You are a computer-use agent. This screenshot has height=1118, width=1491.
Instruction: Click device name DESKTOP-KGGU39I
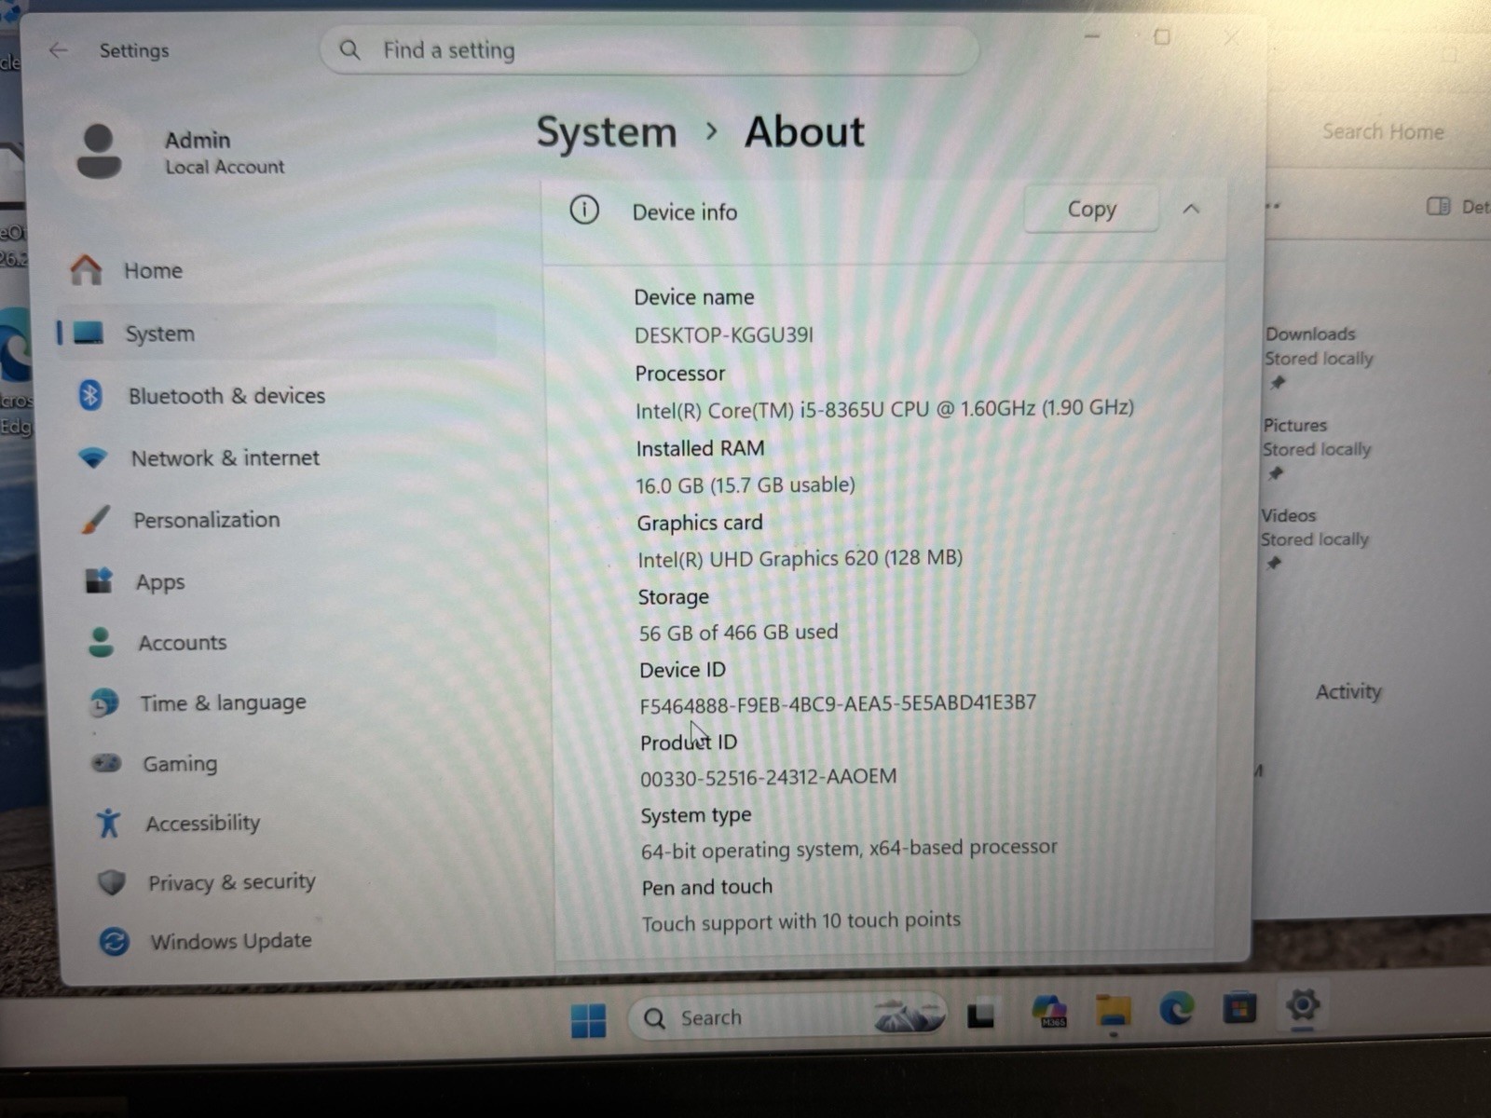(x=723, y=334)
